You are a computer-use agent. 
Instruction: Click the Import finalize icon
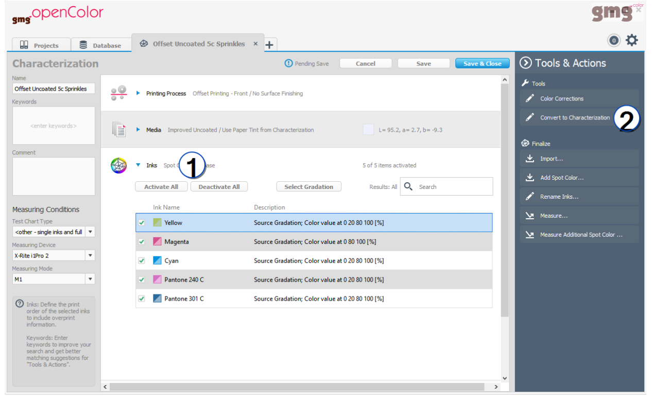tap(530, 159)
